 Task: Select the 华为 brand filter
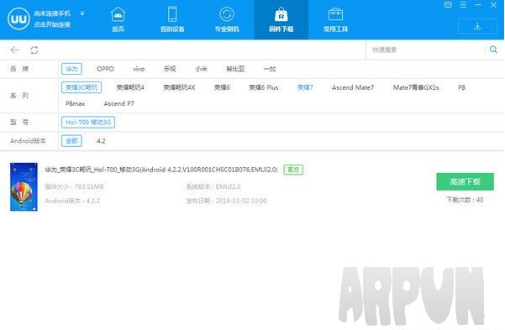(71, 69)
